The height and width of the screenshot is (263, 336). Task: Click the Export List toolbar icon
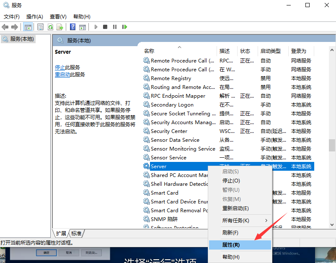pyautogui.click(x=60, y=27)
